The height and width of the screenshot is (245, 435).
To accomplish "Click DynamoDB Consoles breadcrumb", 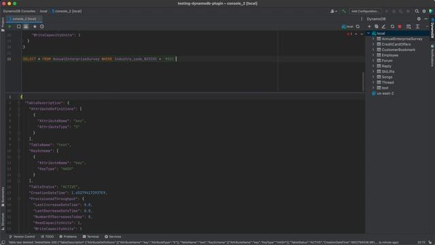I will pos(20,11).
